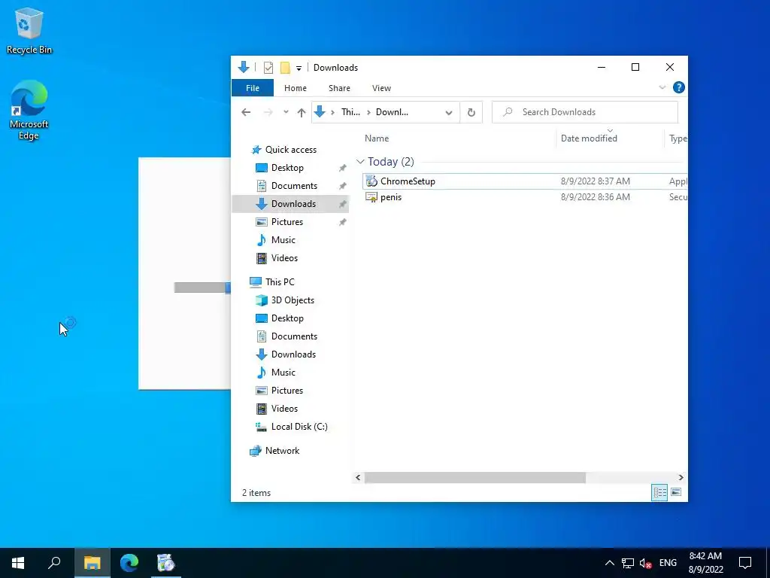Open the View ribbon tab
Image resolution: width=770 pixels, height=578 pixels.
point(381,88)
